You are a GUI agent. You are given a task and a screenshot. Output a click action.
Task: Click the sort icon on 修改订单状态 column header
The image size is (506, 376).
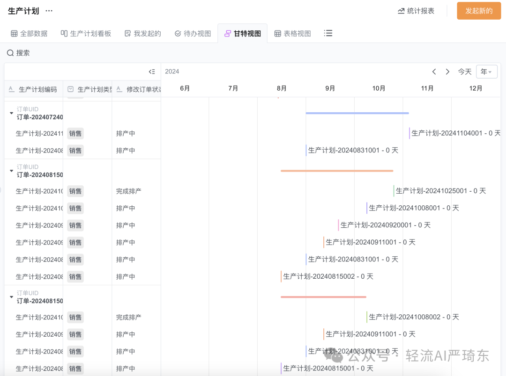[x=119, y=89]
